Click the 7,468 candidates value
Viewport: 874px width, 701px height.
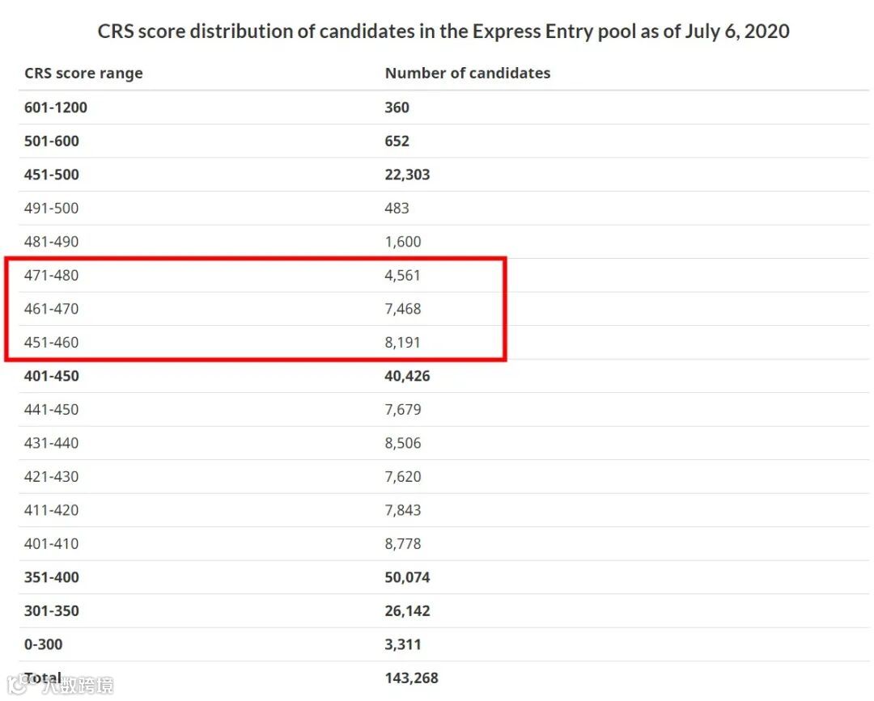tap(403, 309)
